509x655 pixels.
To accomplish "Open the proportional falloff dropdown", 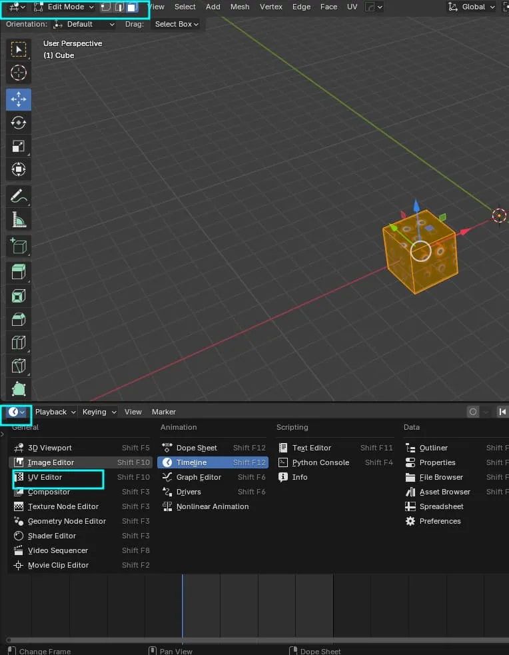I will coord(374,7).
